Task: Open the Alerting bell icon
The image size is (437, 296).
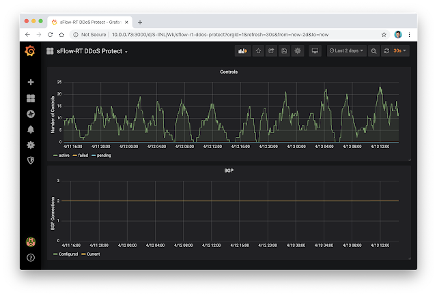Action: [31, 130]
